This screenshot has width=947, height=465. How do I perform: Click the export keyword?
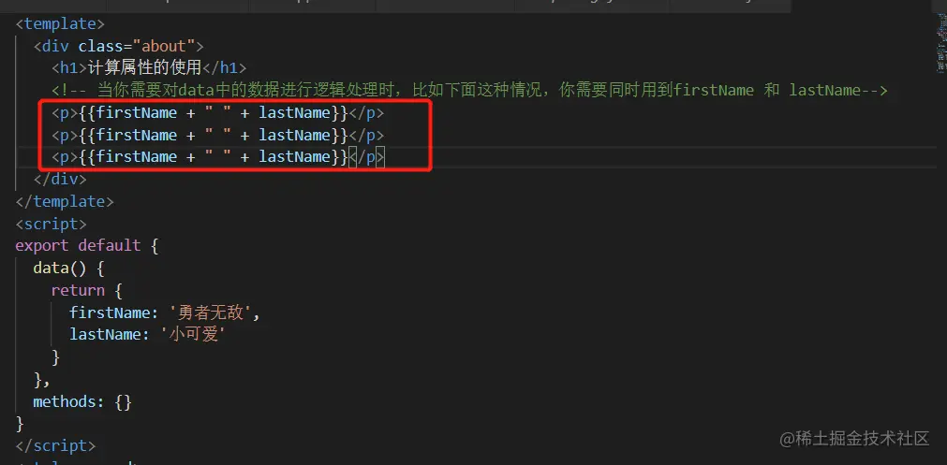click(x=41, y=246)
